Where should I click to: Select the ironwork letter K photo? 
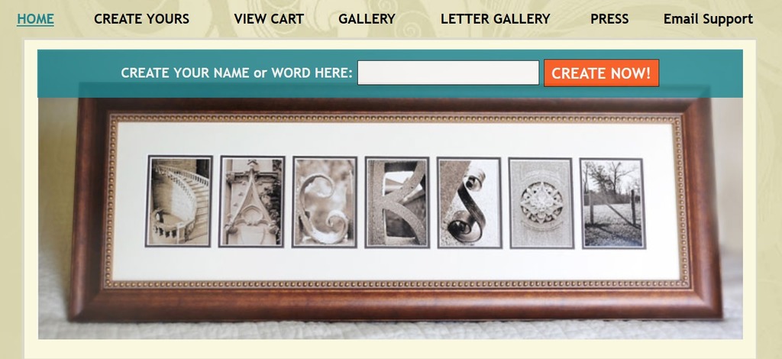[x=397, y=202]
